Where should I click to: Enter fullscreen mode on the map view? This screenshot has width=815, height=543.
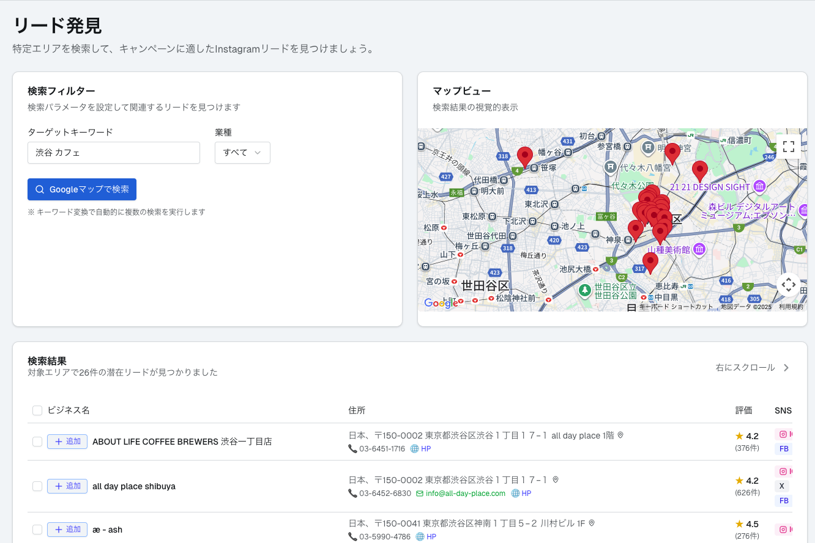[789, 146]
